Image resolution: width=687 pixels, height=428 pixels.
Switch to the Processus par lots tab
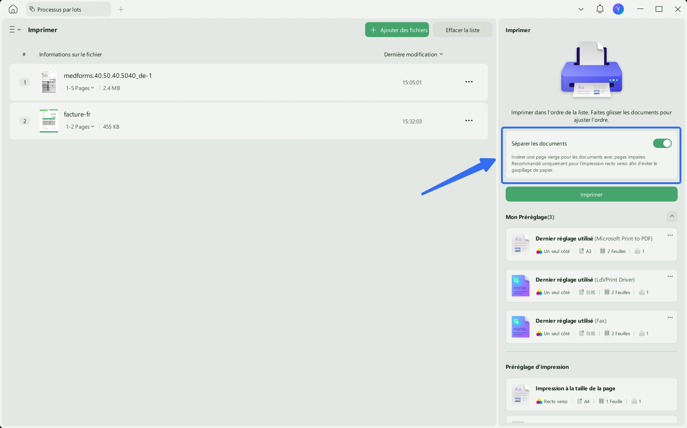click(x=69, y=9)
